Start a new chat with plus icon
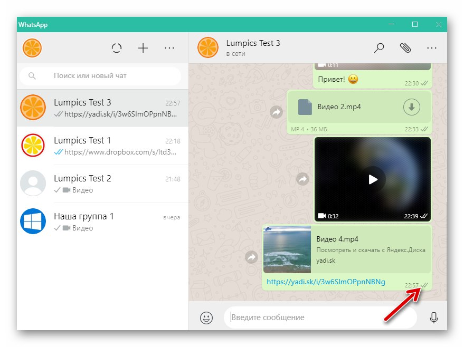 pos(143,48)
